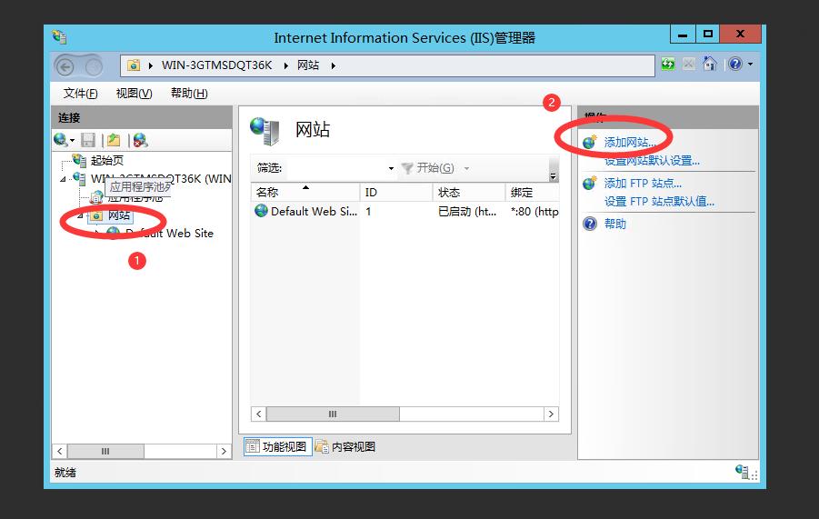Viewport: 819px width, 519px height.
Task: Click the application pools tree icon
Action: point(96,197)
